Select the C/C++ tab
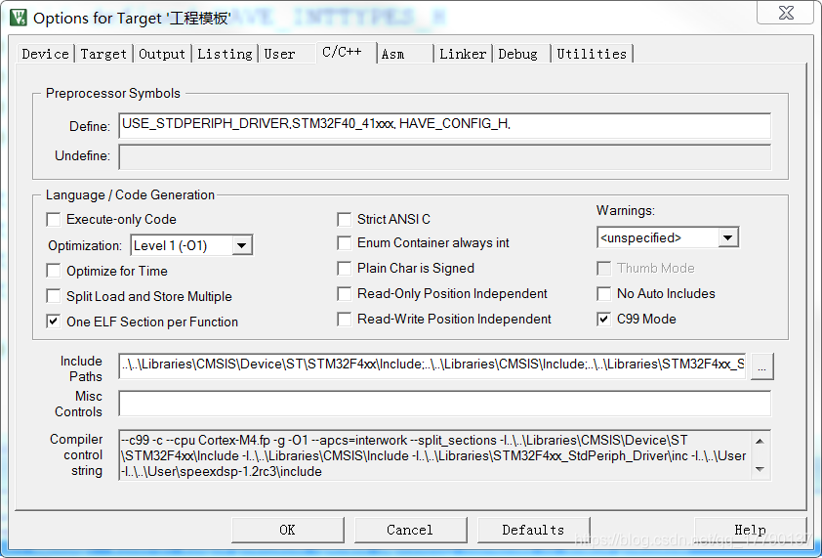Viewport: 822px width, 558px height. [x=346, y=52]
